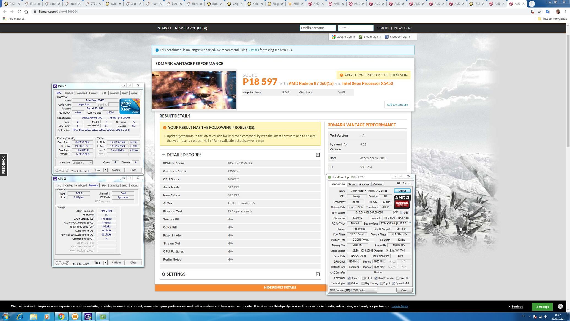Open the Chrome profile avatar

pyautogui.click(x=558, y=12)
